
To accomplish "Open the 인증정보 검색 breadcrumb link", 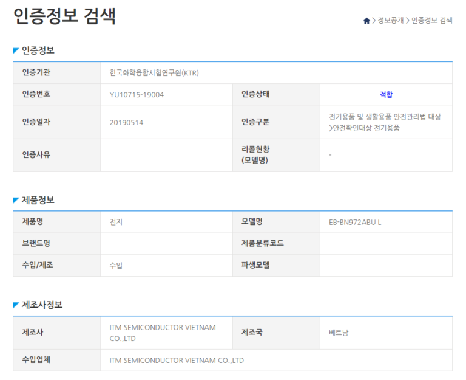I will click(432, 20).
